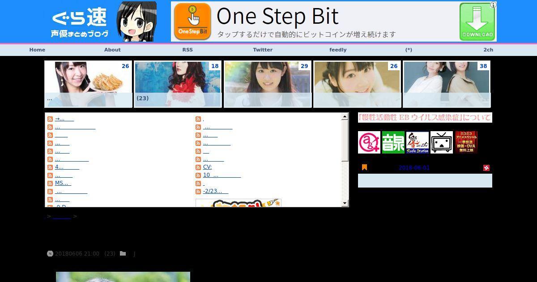The width and height of the screenshot is (537, 282).
Task: Click the feed list scroll down arrow
Action: point(345,203)
